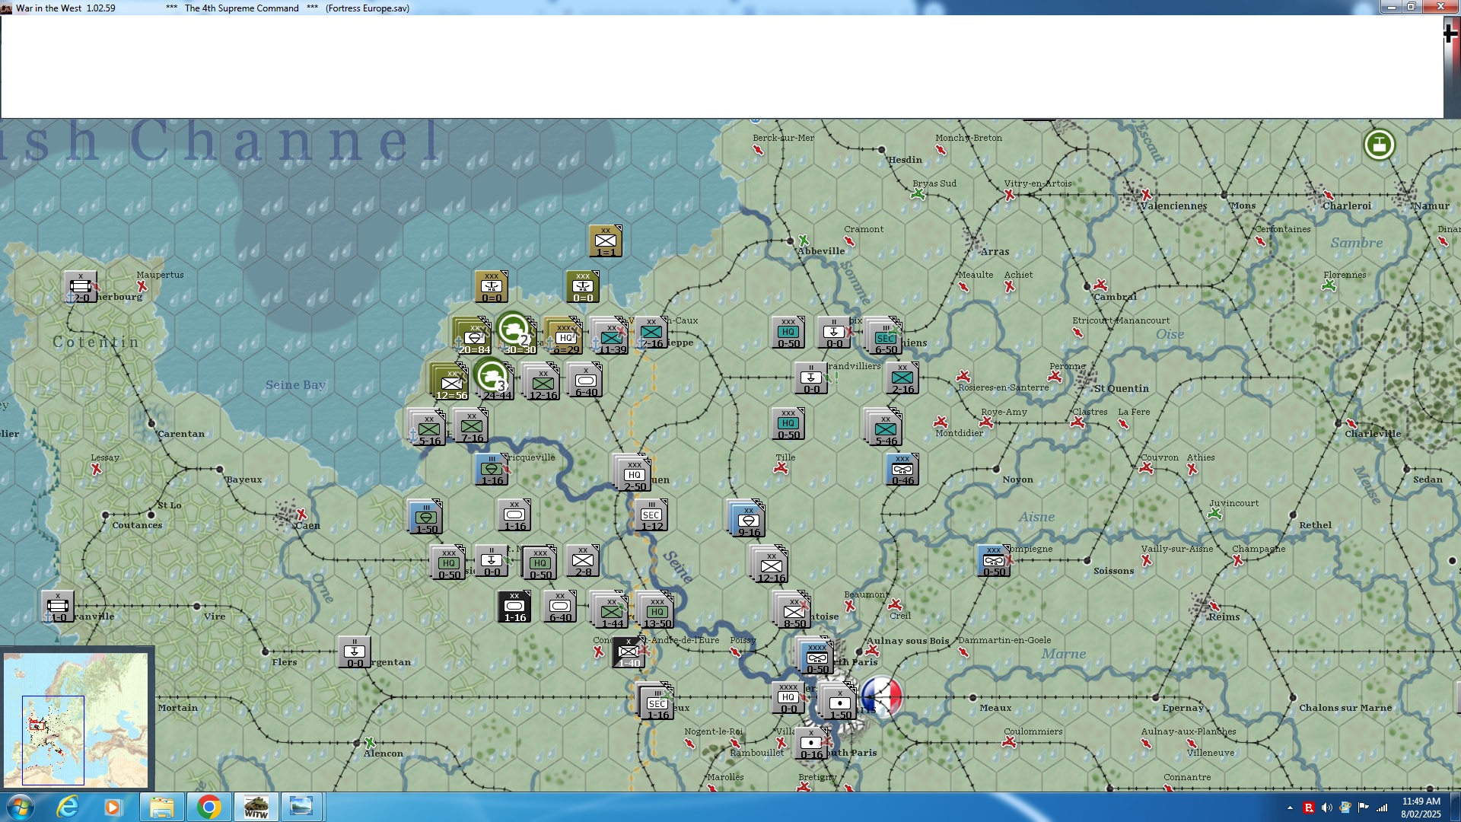Click the 6-50 SEC unit near Amiens
Viewport: 1461px width, 822px height.
click(886, 337)
